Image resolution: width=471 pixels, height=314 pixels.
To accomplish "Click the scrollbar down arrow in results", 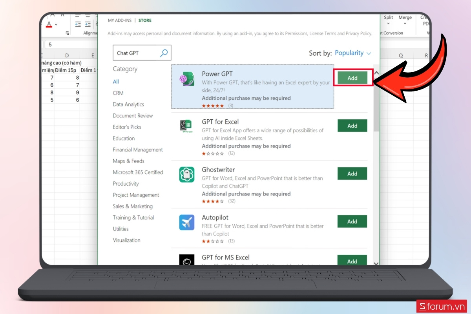I will [376, 264].
